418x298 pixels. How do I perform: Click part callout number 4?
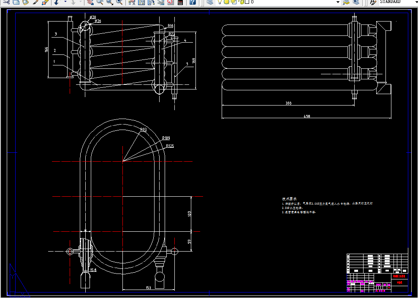[185, 41]
